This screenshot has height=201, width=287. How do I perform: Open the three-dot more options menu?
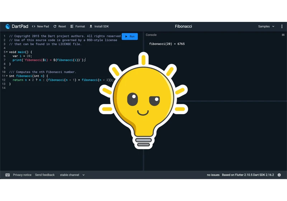(x=282, y=26)
